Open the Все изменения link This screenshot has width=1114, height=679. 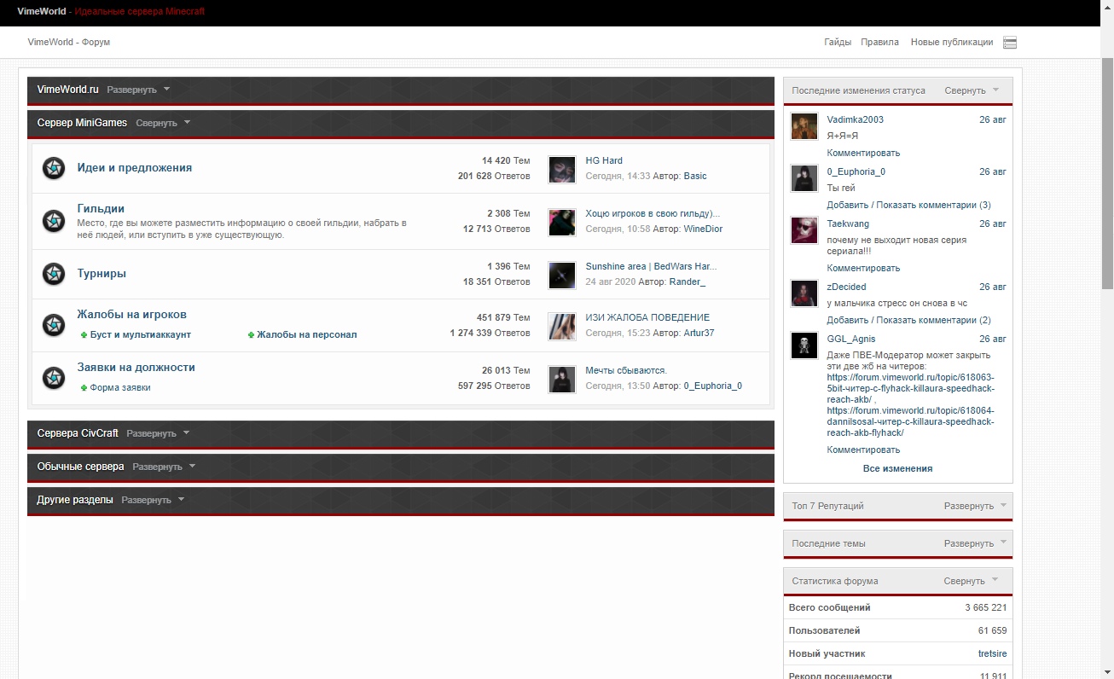(897, 468)
